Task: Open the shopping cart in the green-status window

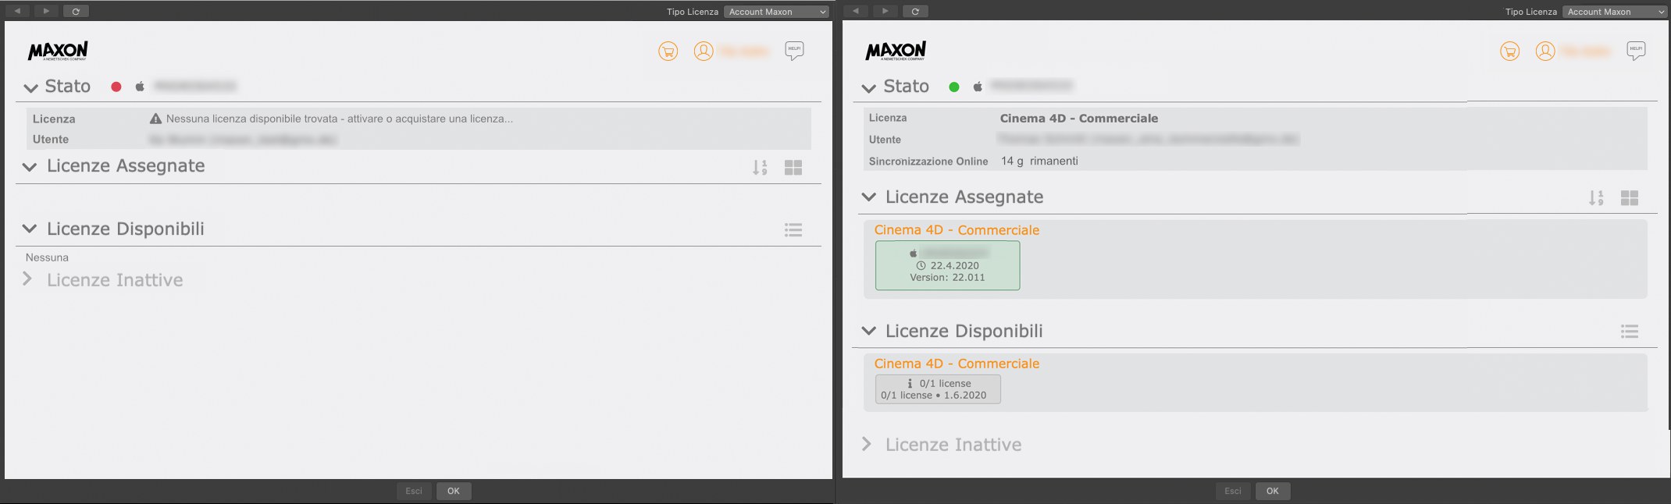Action: (x=1510, y=51)
